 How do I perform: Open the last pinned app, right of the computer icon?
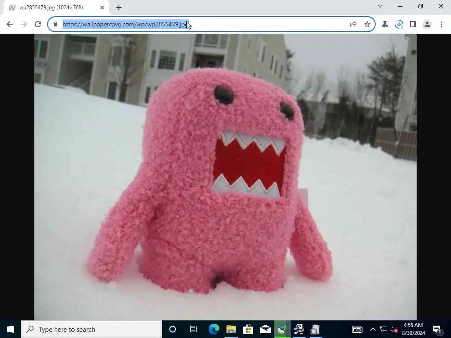point(315,329)
